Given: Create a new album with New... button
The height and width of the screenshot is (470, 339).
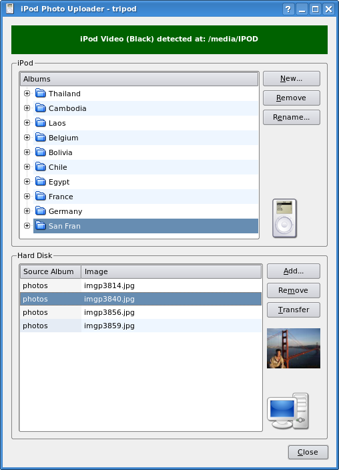Looking at the screenshot, I should click(x=292, y=78).
